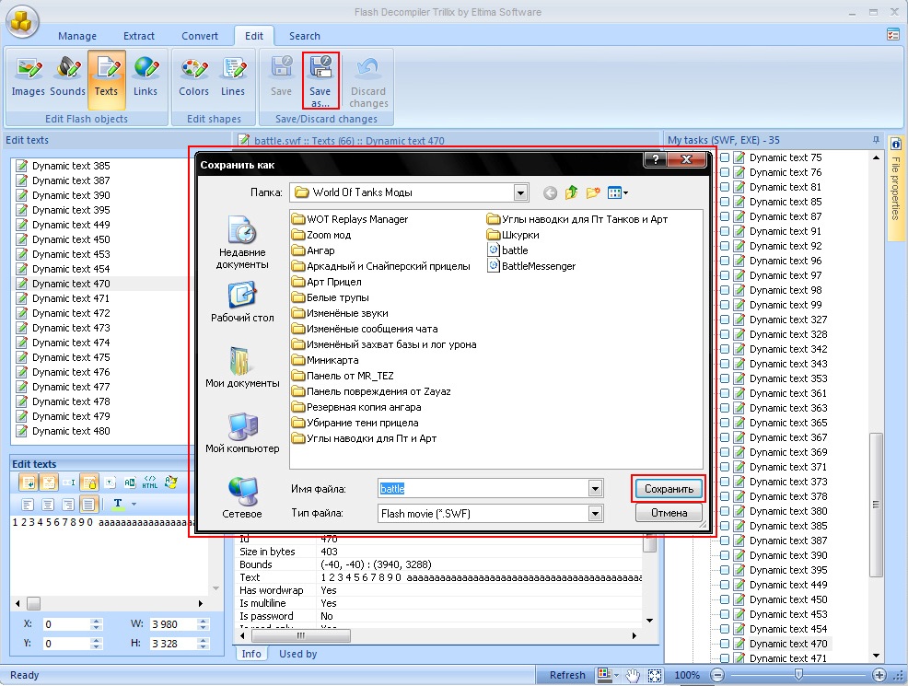Select the battle file in dialog
This screenshot has width=908, height=686.
[509, 250]
